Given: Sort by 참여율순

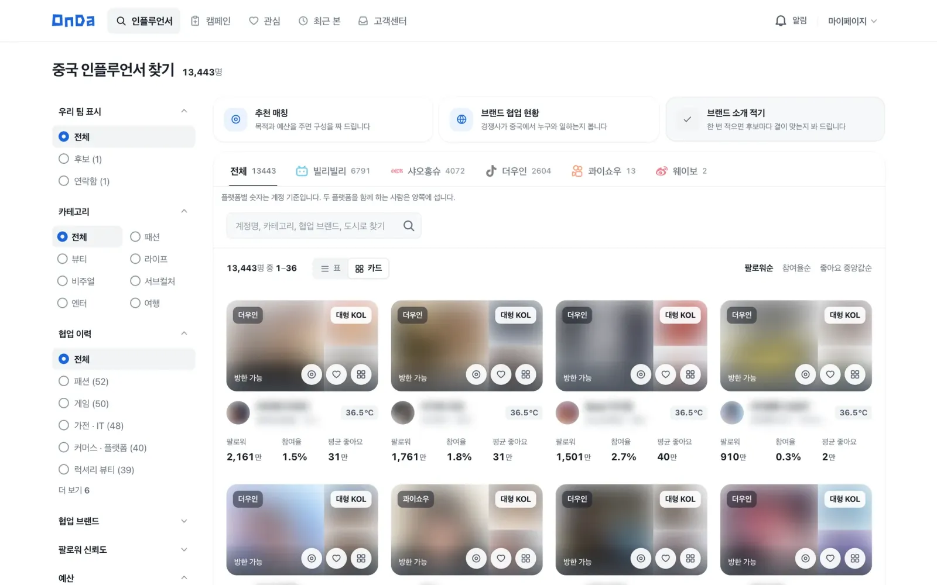Looking at the screenshot, I should tap(796, 268).
